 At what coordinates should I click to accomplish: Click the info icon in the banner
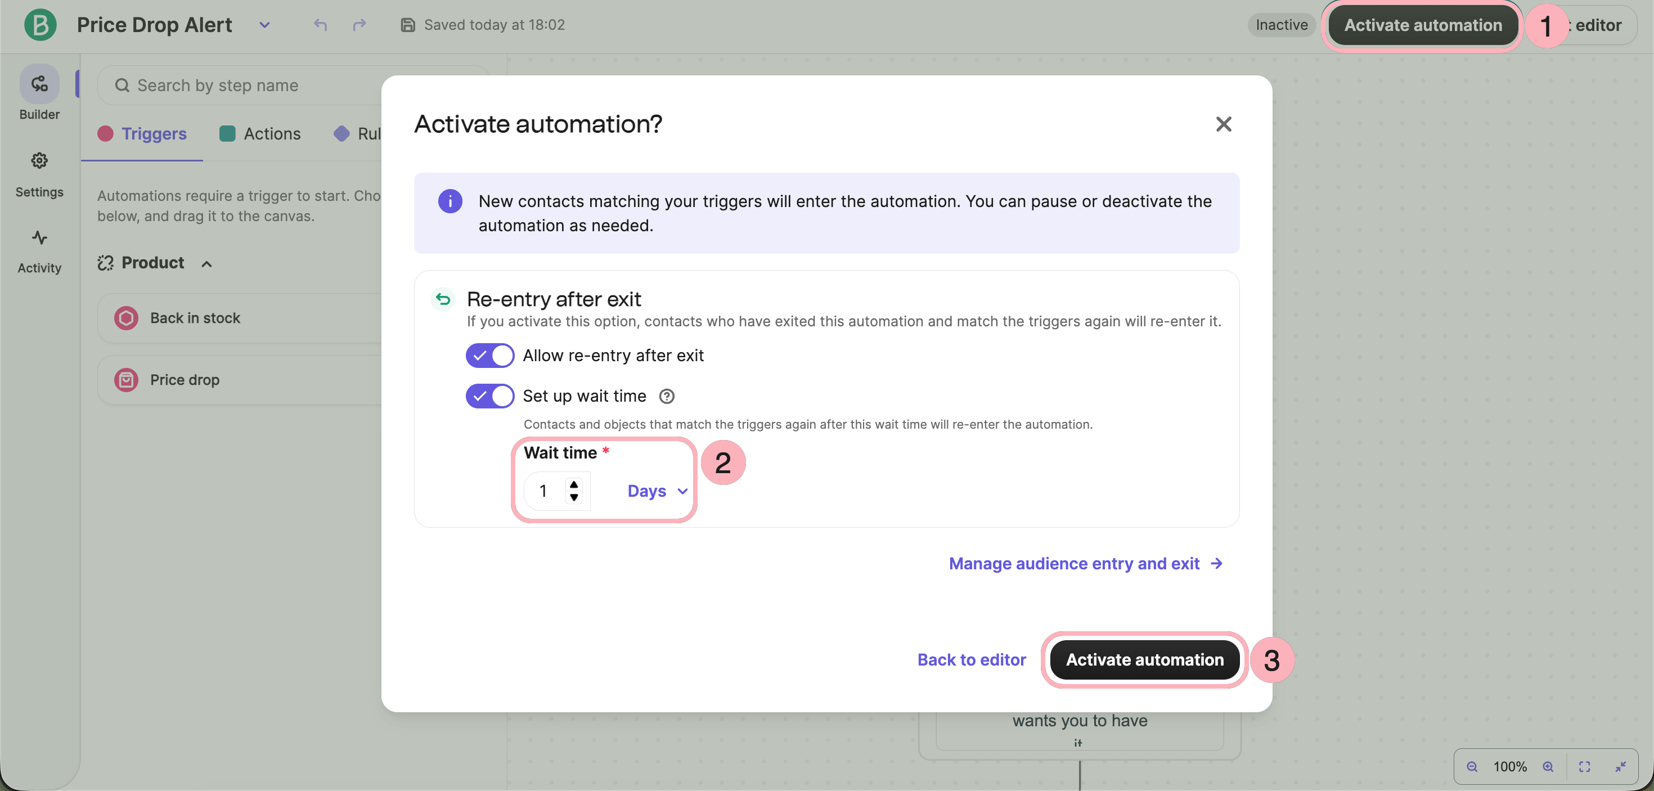pyautogui.click(x=450, y=201)
